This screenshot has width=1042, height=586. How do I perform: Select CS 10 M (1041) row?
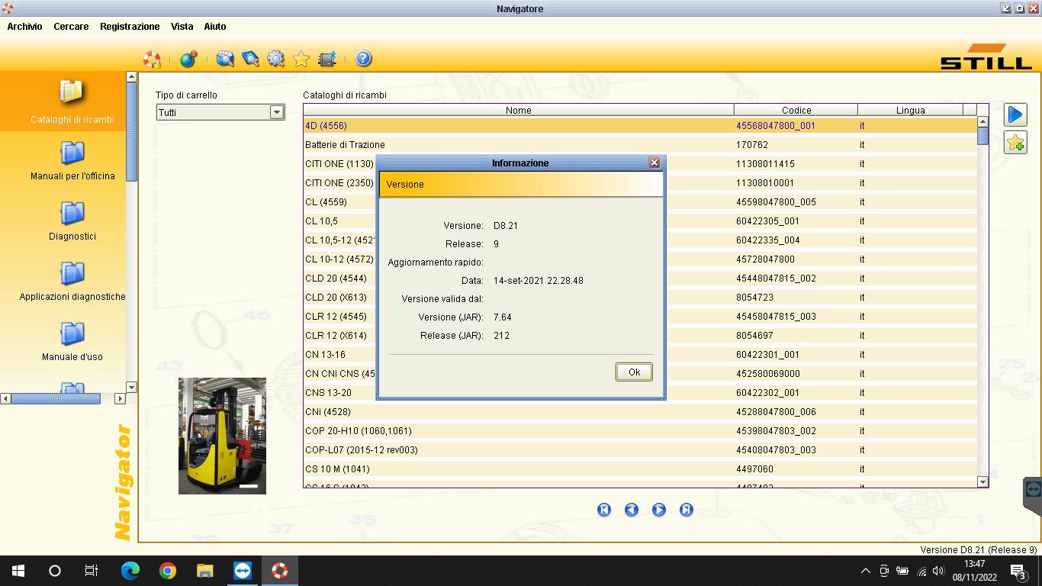pos(640,468)
